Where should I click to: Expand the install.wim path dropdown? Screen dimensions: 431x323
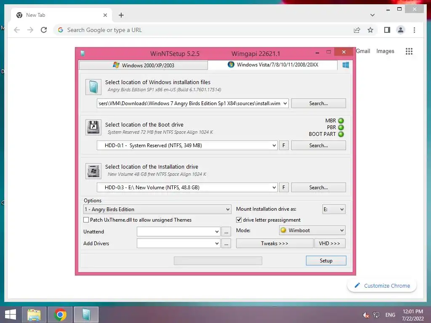pyautogui.click(x=285, y=103)
